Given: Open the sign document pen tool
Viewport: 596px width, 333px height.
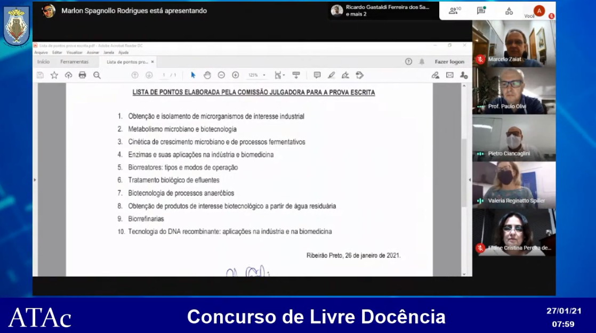Looking at the screenshot, I should click(345, 75).
